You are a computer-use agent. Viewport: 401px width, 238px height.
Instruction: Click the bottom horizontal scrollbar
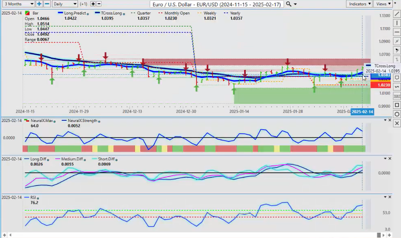[196, 235]
